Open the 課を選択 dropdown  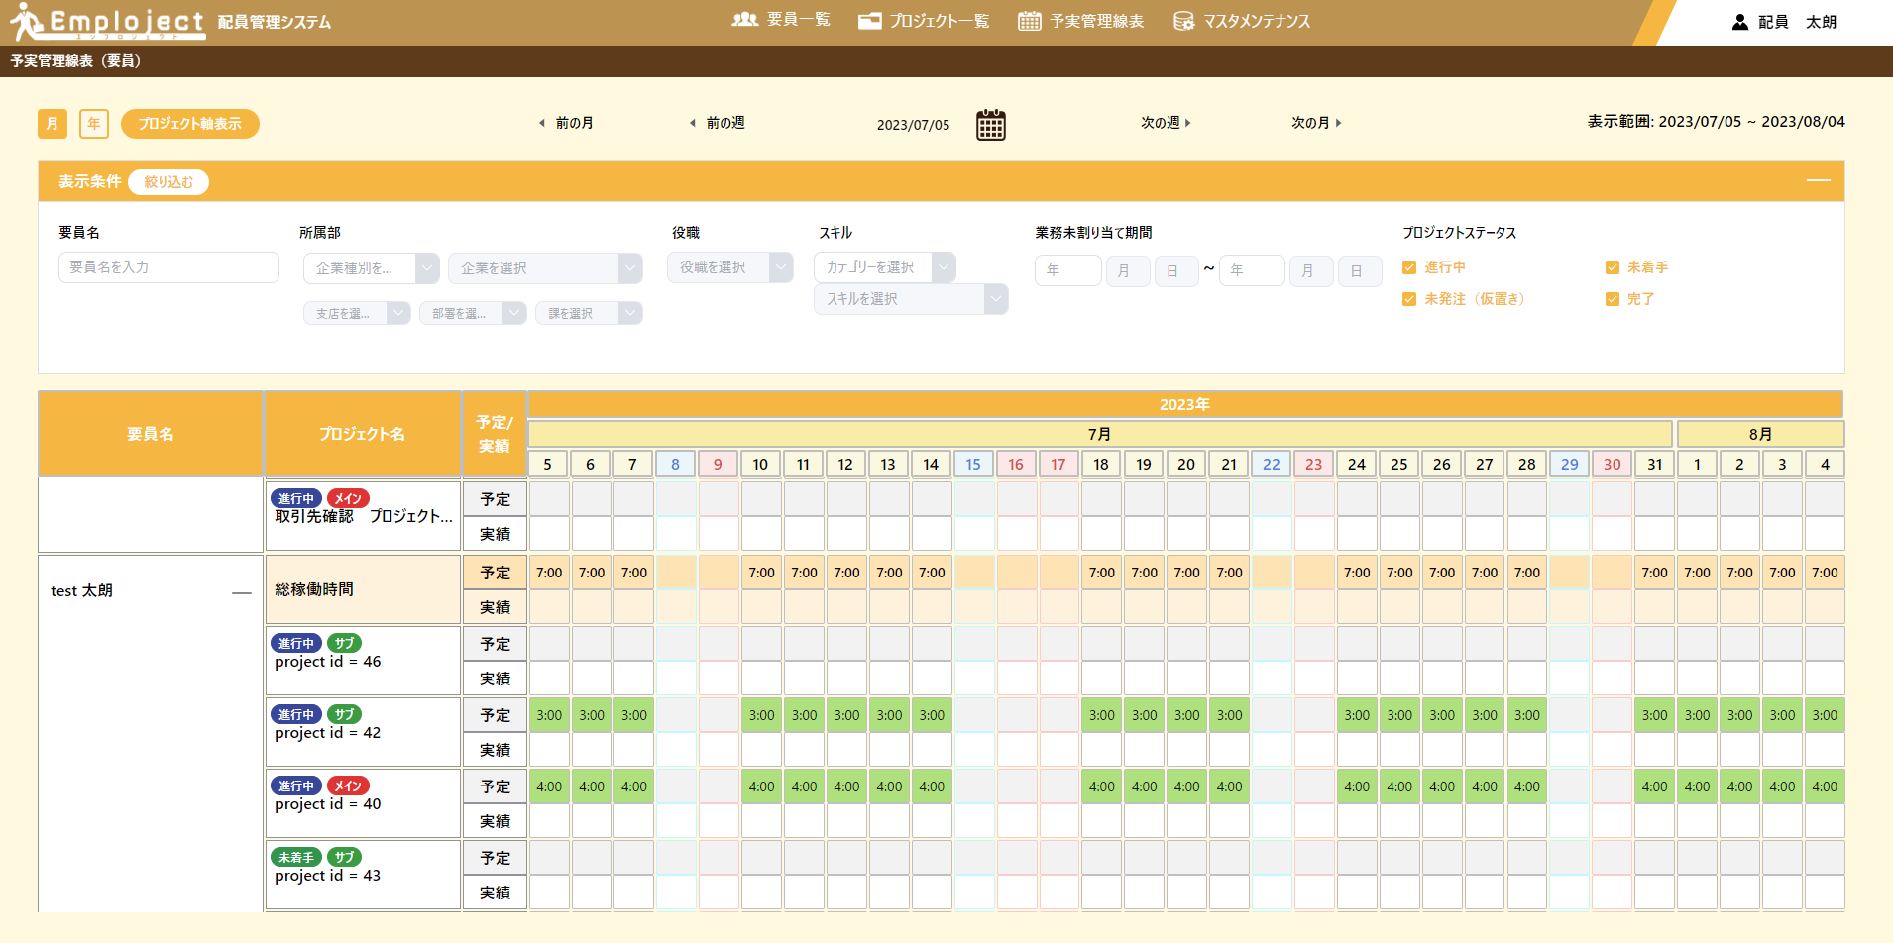point(589,313)
